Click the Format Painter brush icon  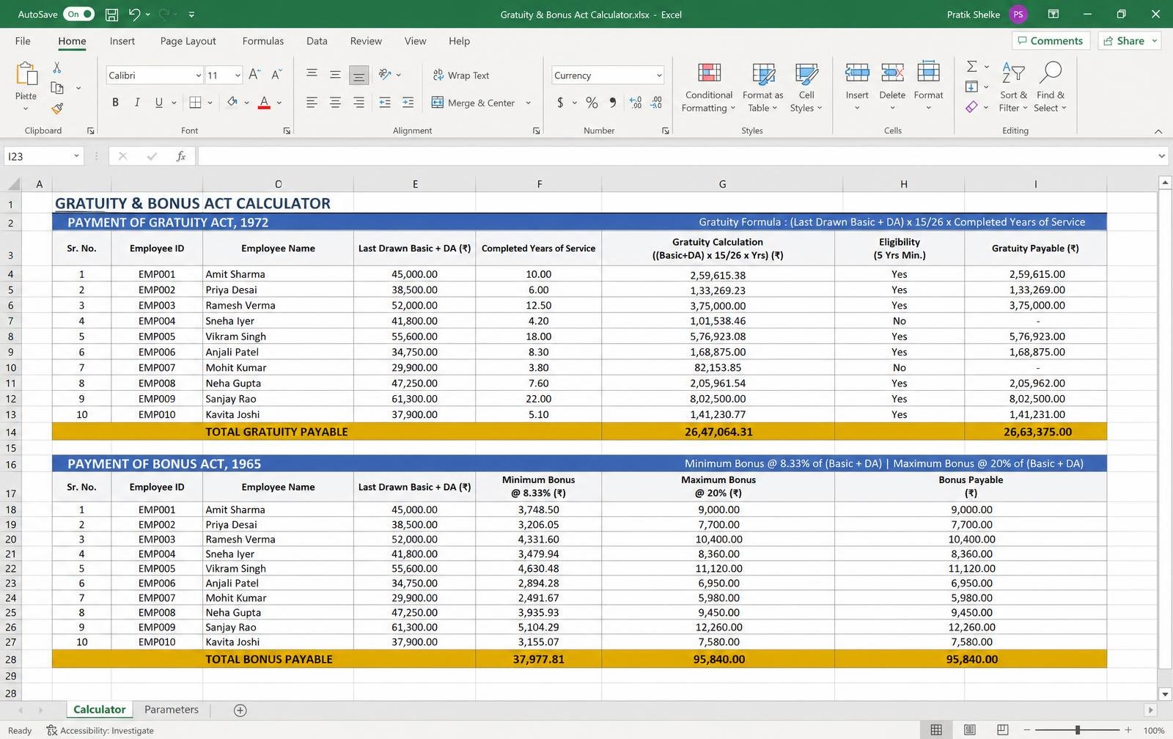57,109
